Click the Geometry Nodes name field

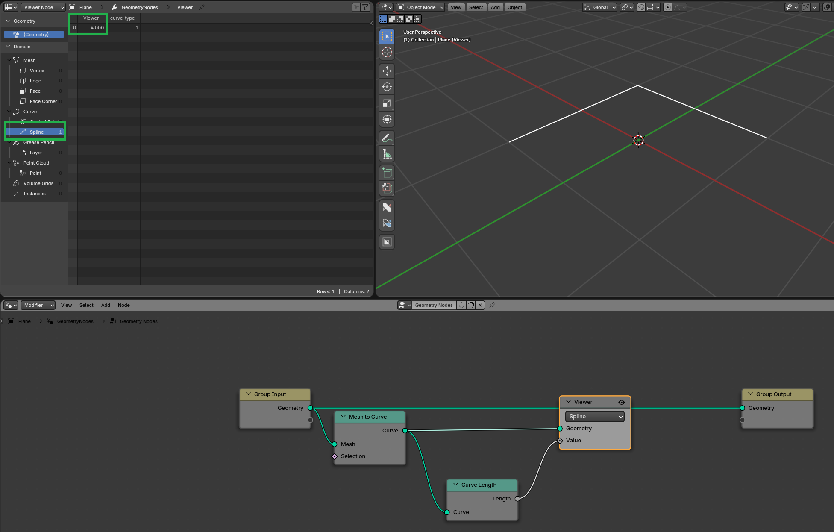point(434,305)
